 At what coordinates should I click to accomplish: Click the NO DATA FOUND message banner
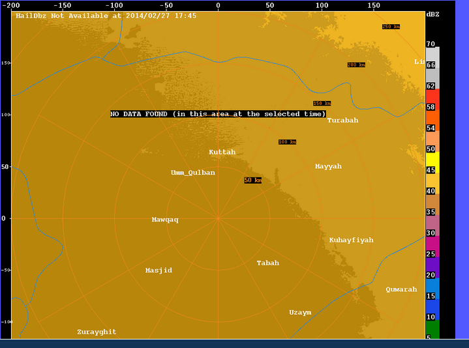coord(218,114)
